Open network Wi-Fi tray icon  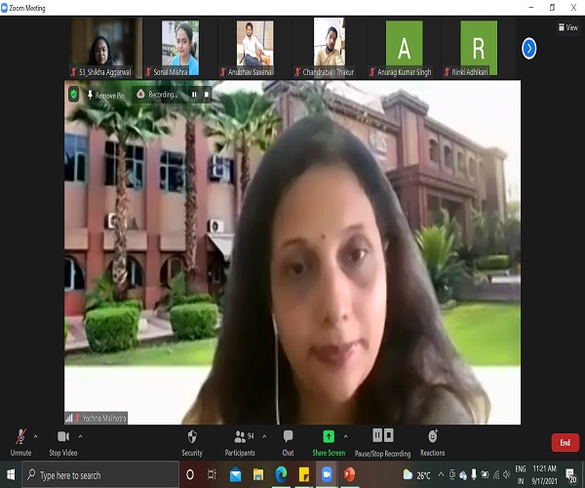[x=496, y=474]
